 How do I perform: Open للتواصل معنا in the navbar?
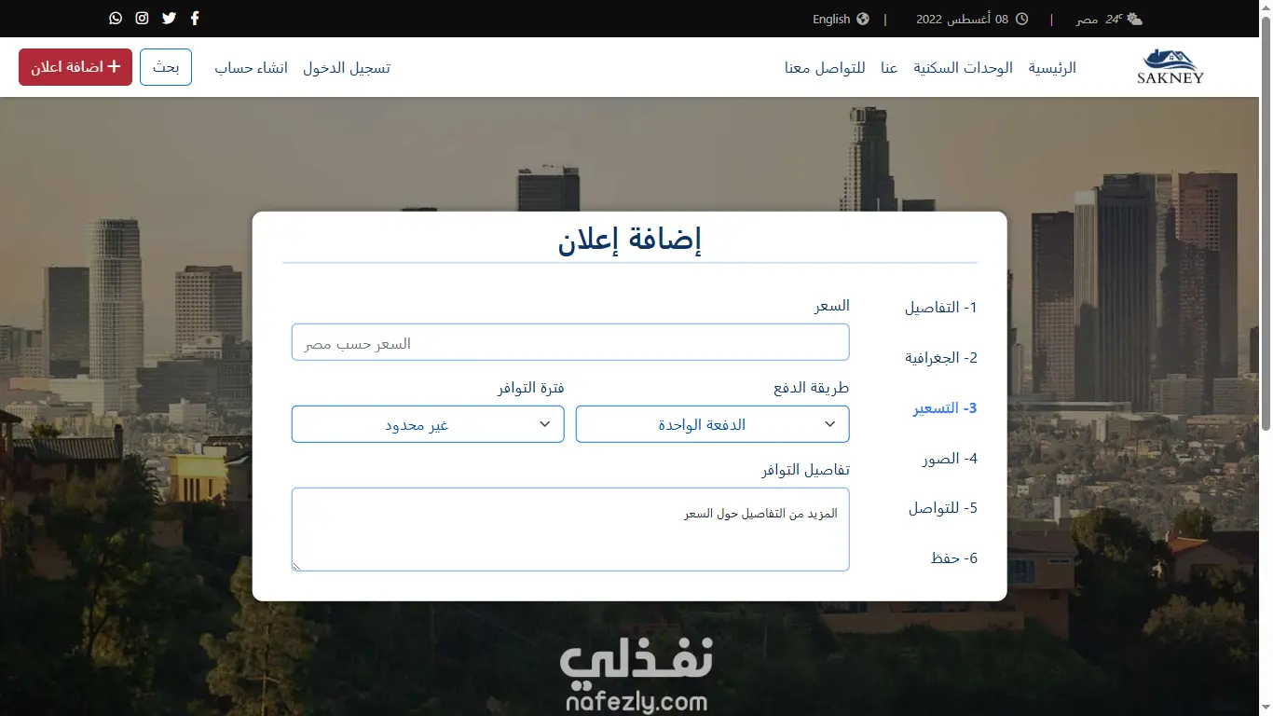pyautogui.click(x=825, y=68)
